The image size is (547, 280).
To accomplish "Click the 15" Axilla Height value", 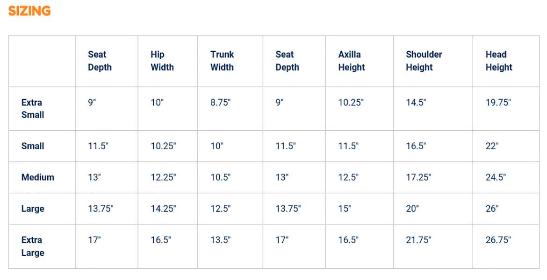I will click(x=344, y=209).
